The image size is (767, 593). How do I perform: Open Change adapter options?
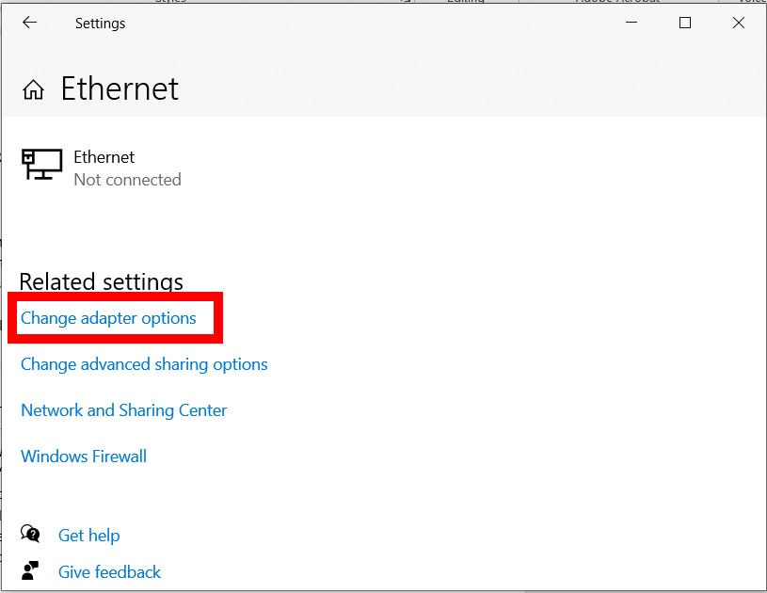(108, 318)
